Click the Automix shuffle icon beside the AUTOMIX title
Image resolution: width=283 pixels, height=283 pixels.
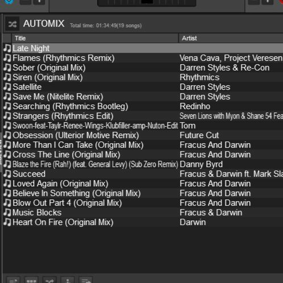(x=12, y=24)
